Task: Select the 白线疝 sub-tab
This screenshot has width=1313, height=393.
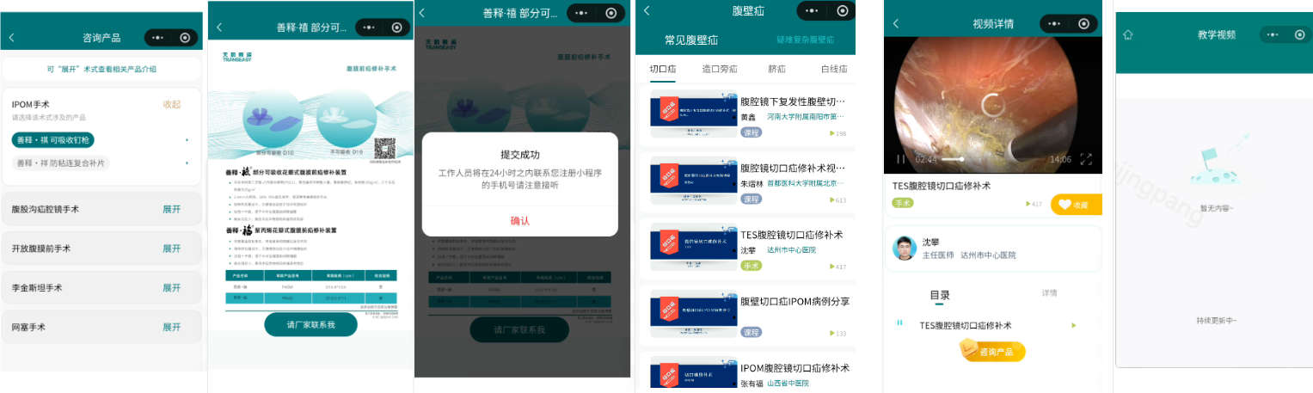Action: tap(834, 70)
